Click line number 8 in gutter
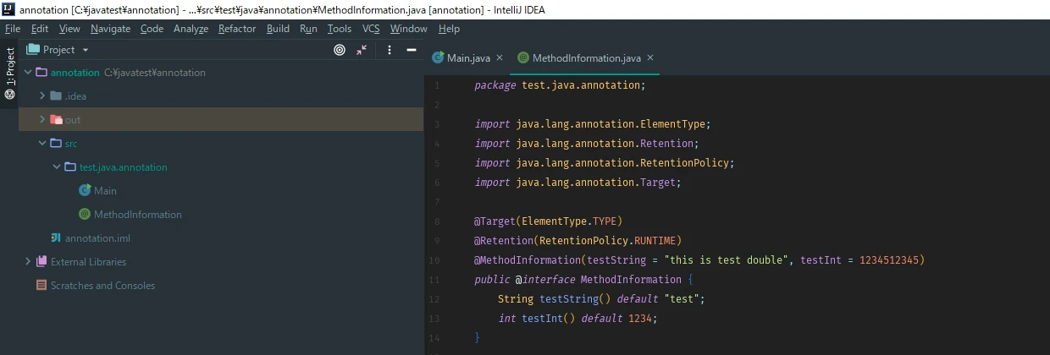The image size is (1050, 355). click(x=437, y=221)
